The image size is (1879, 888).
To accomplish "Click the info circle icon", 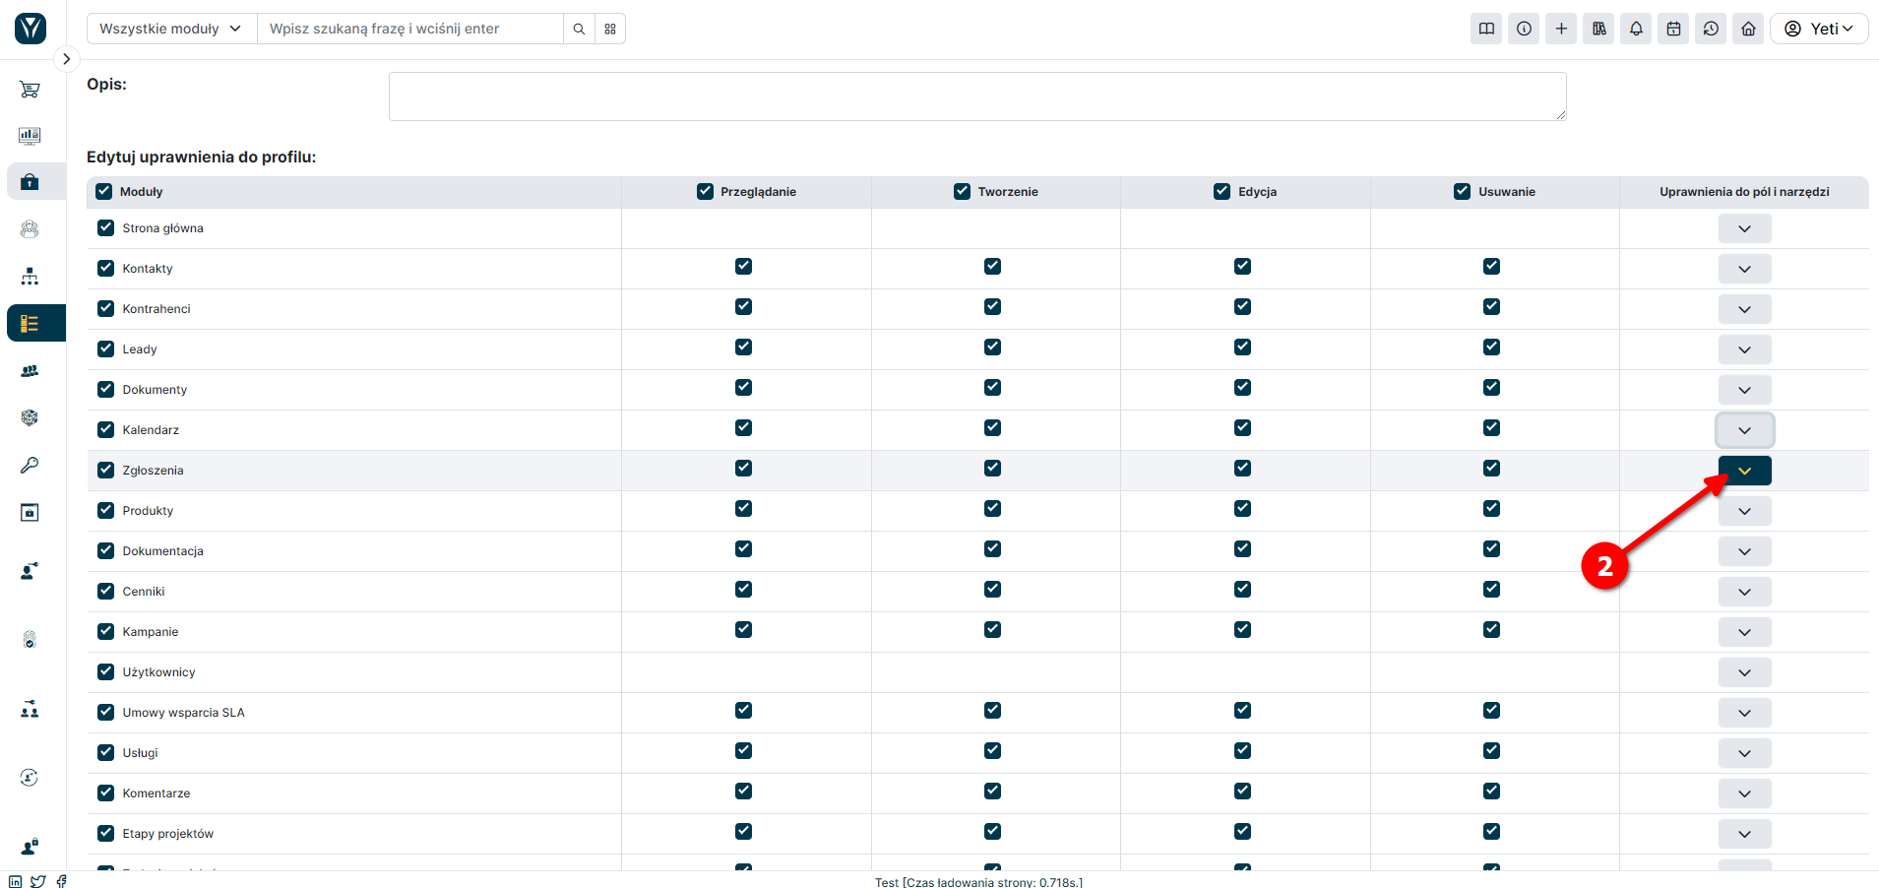I will [1524, 29].
